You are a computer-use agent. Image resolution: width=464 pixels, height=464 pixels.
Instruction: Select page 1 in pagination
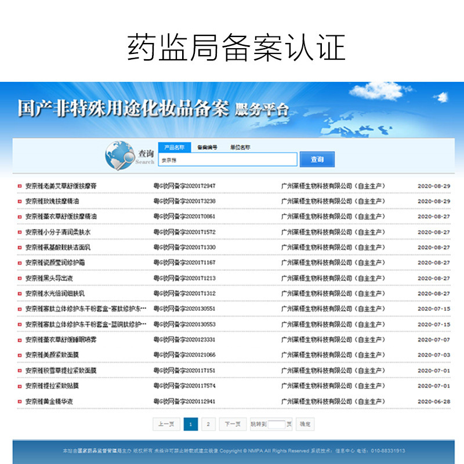(190, 425)
